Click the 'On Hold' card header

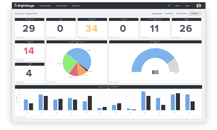(x=30, y=64)
